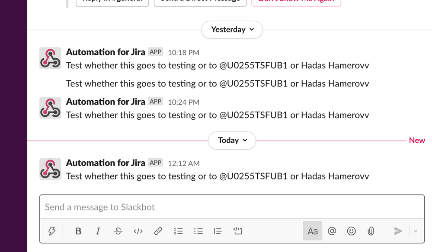Attach a file with the paperclip icon
The image size is (432, 252).
click(x=371, y=231)
